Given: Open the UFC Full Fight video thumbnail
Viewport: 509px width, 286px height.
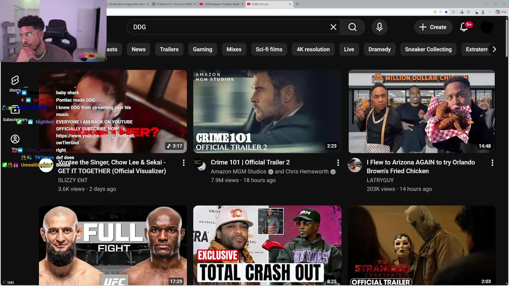Looking at the screenshot, I should (113, 245).
